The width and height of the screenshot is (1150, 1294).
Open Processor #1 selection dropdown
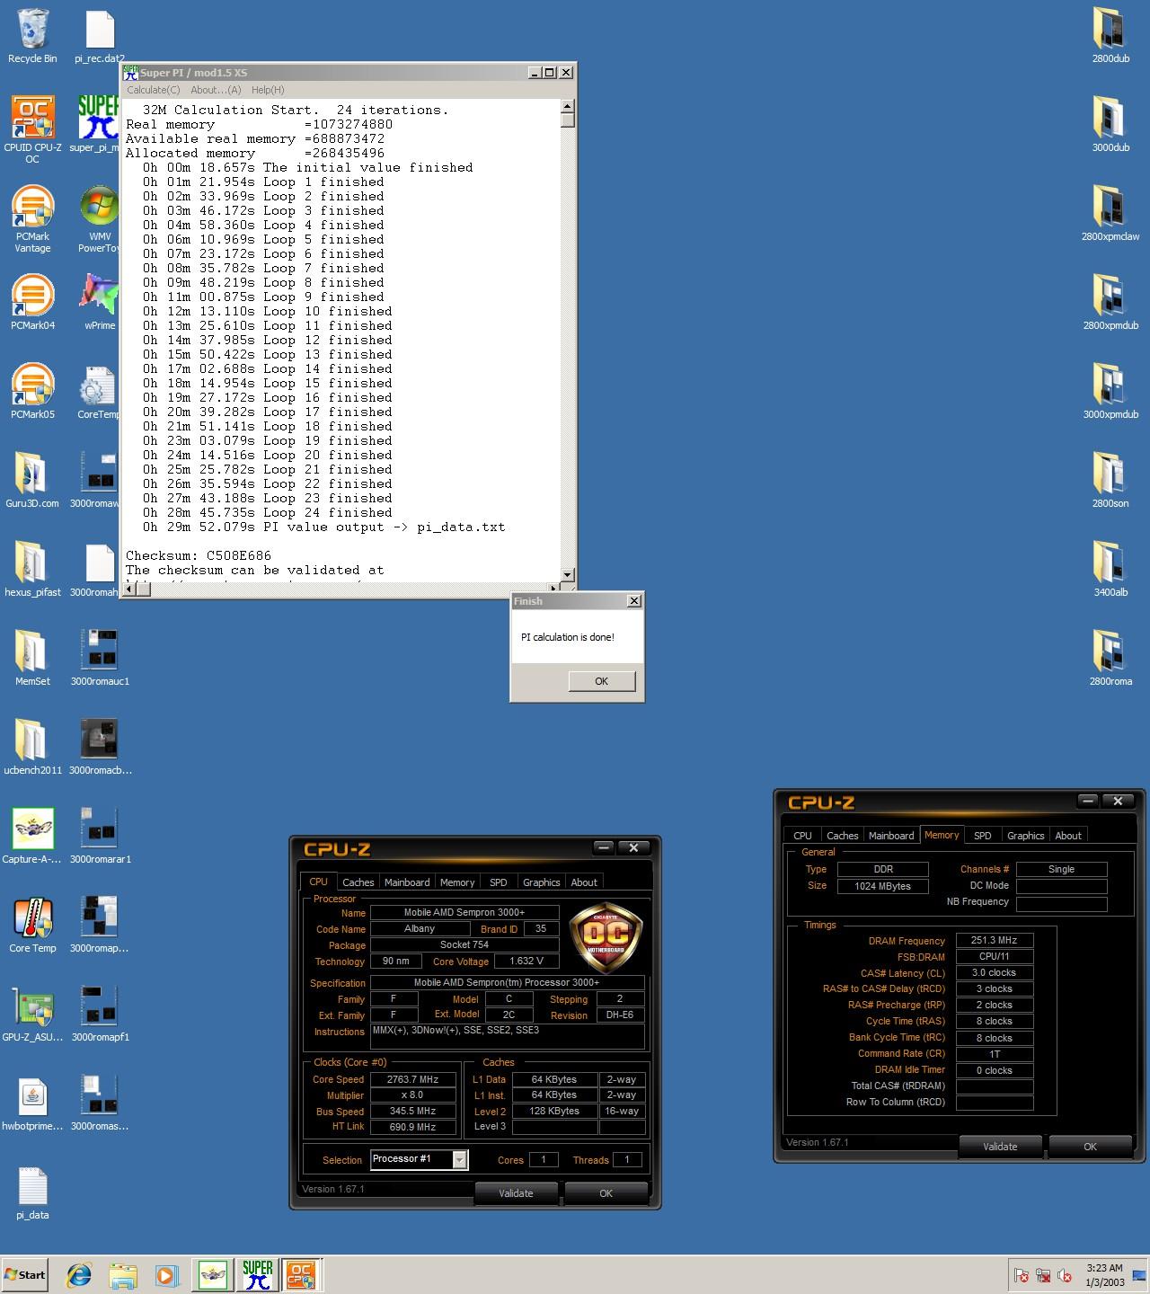tap(420, 1159)
